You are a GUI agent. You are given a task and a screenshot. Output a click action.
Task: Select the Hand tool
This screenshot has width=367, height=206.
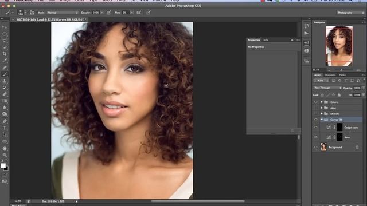coord(5,149)
